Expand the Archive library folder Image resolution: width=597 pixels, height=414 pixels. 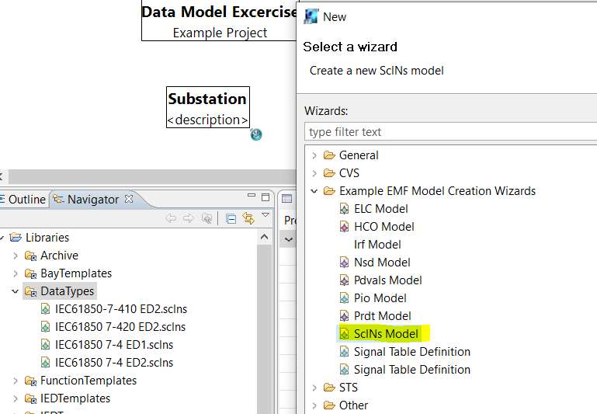(x=16, y=256)
